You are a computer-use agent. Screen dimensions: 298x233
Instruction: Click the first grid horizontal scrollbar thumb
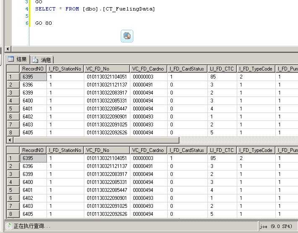tap(96, 140)
